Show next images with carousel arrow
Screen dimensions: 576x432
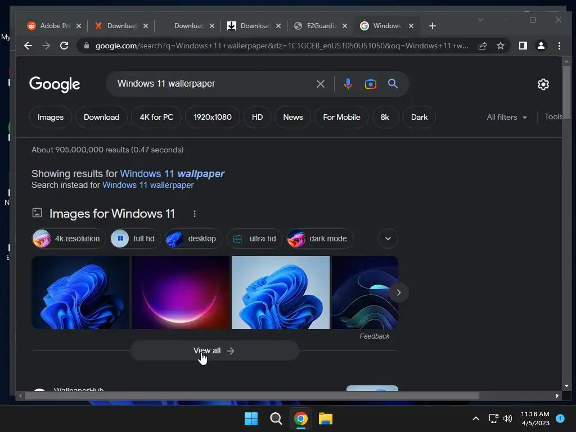pos(399,292)
